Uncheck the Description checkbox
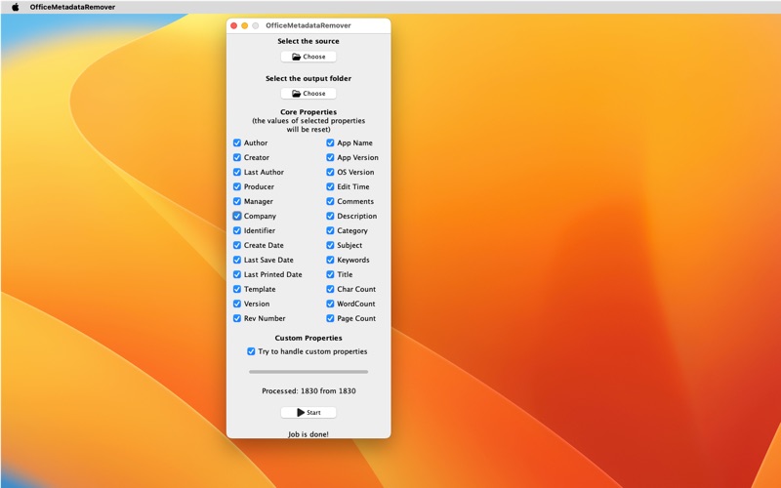Viewport: 781px width, 488px height. 330,216
